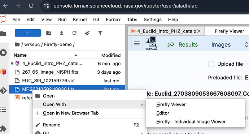Open the file browser sidebar folder icon
This screenshot has height=134, width=249.
3,34
